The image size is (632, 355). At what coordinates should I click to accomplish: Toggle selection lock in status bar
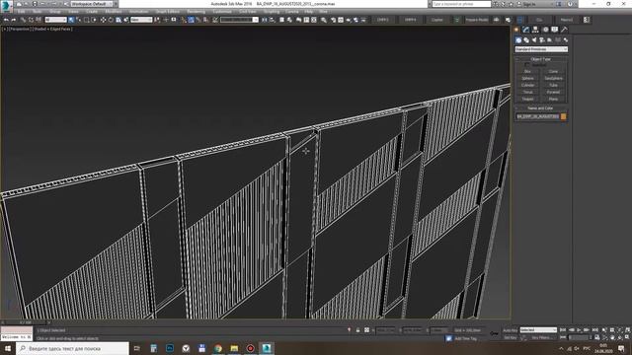(357, 330)
